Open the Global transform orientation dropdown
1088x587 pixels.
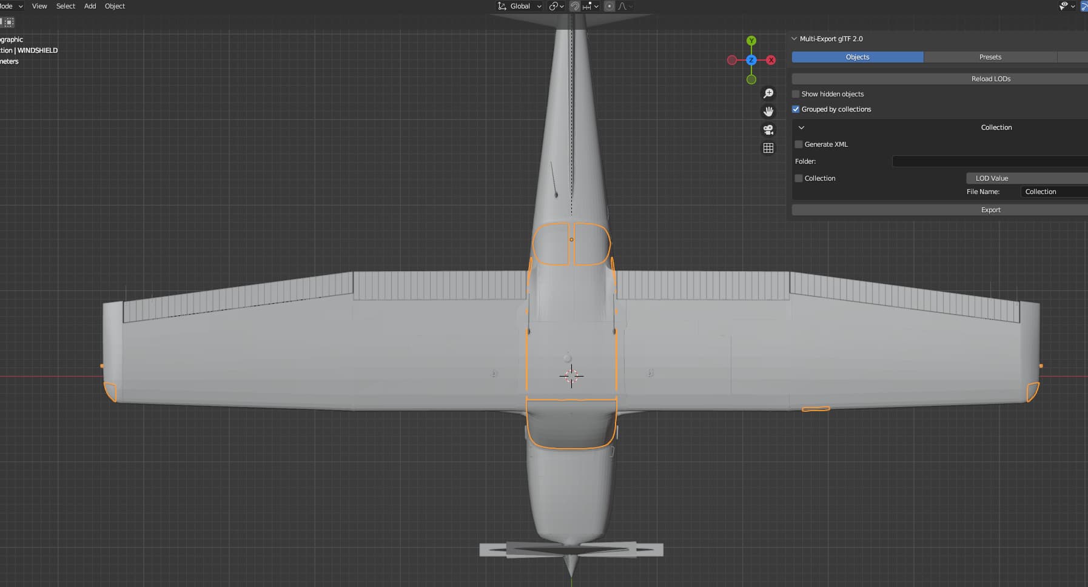coord(520,6)
